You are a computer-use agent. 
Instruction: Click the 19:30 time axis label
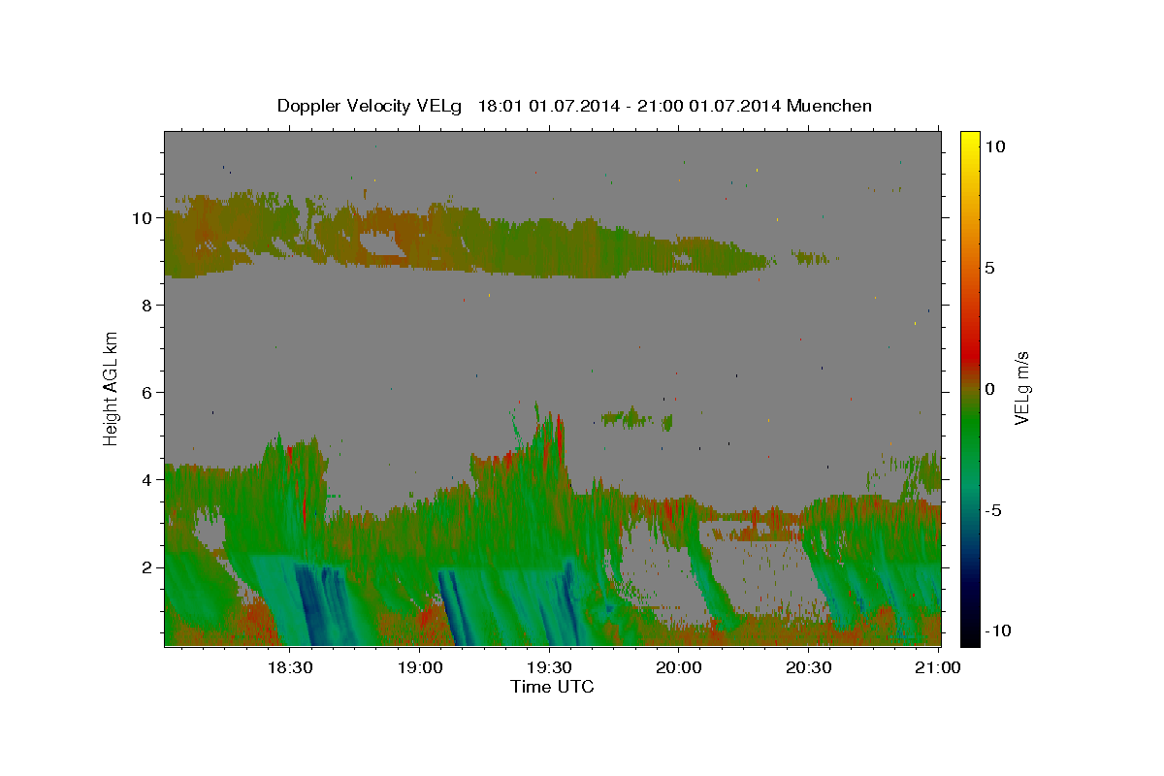[x=550, y=668]
